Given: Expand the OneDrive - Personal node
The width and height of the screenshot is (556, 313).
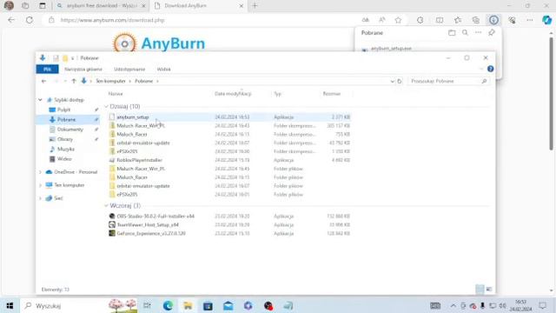Looking at the screenshot, I should tap(40, 172).
